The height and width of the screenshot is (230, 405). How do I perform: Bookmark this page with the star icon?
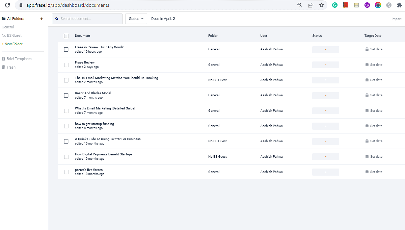[x=321, y=5]
